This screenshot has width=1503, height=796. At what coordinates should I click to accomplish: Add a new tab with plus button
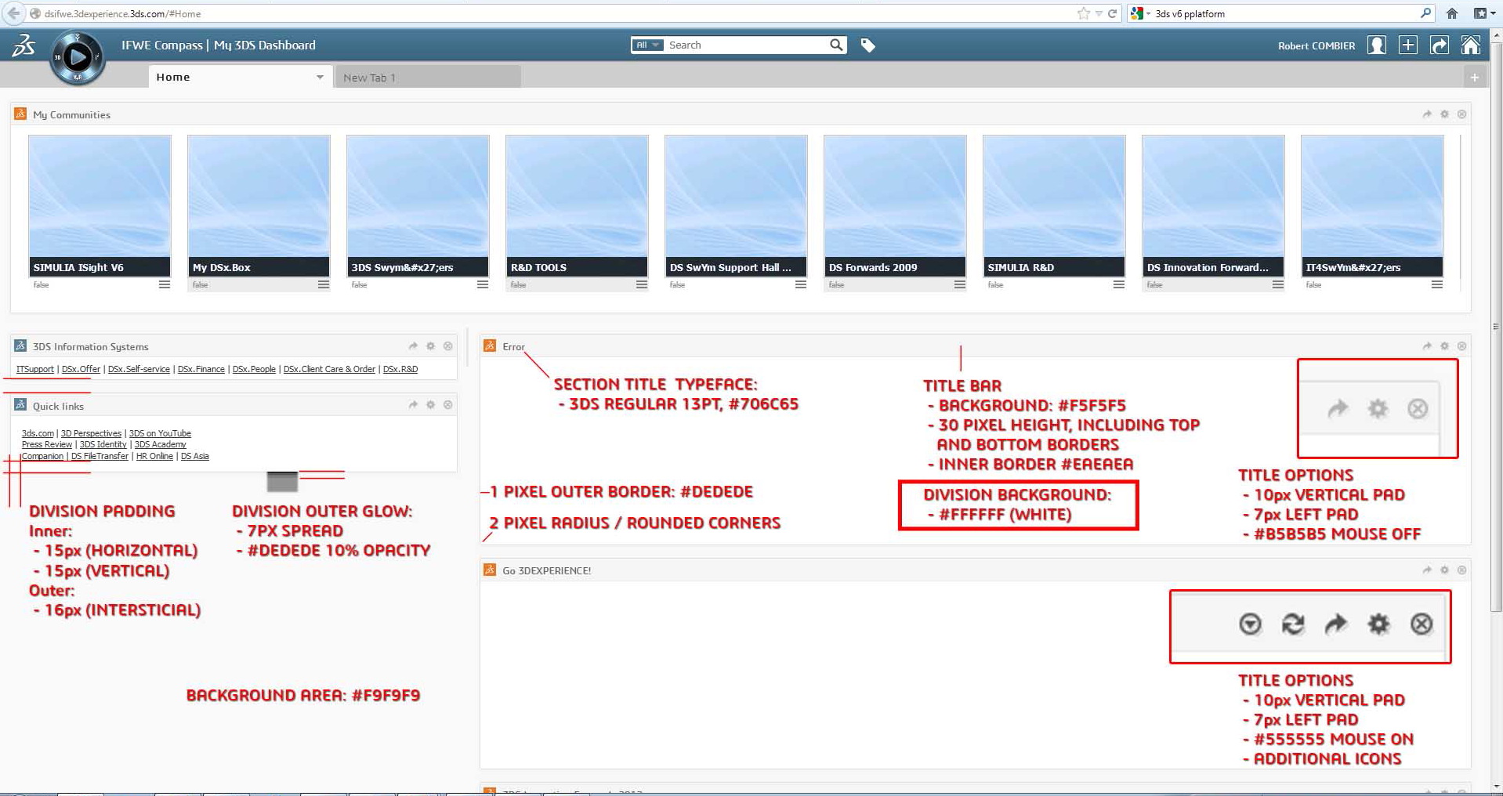pos(1474,77)
